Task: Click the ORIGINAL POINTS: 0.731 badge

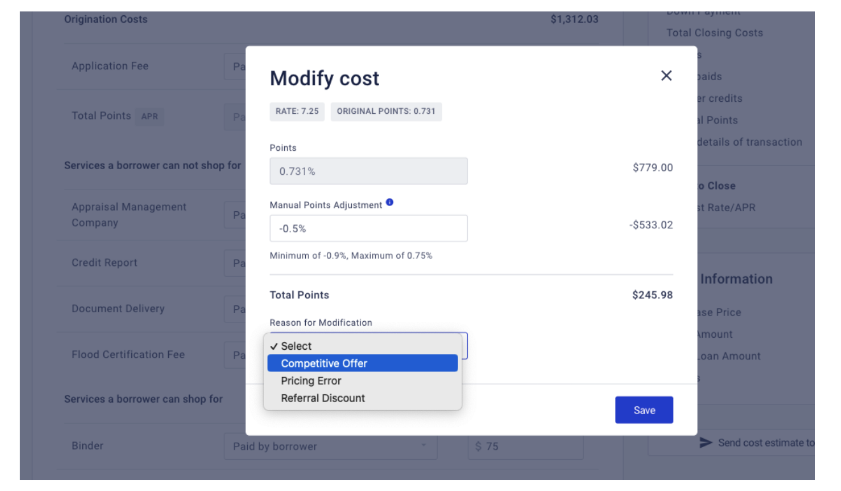Action: pos(386,111)
